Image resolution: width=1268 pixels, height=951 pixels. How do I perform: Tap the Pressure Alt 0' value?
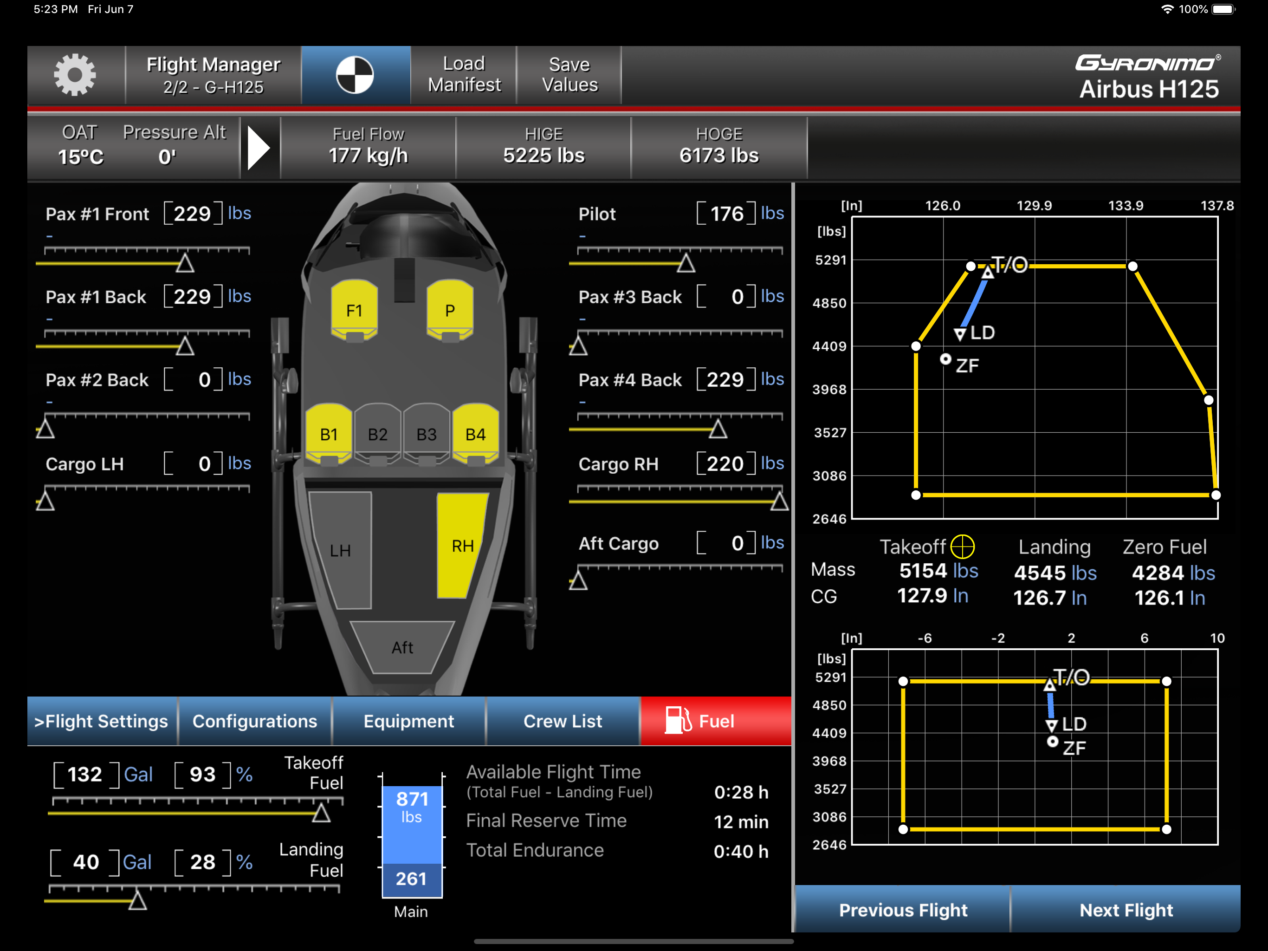168,156
